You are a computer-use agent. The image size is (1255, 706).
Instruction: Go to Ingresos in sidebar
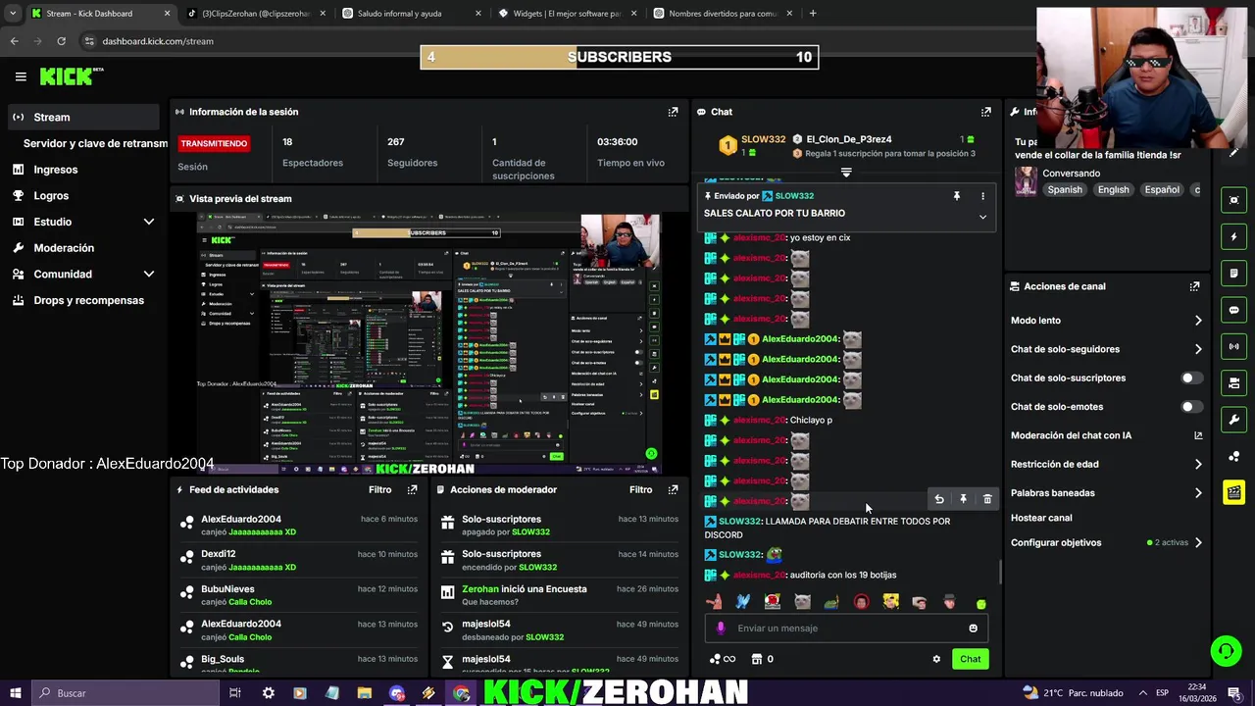coord(55,170)
